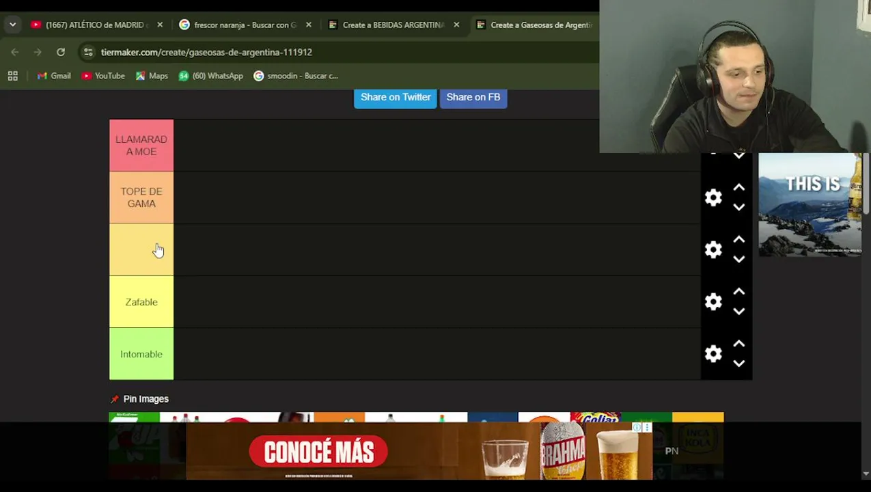The width and height of the screenshot is (871, 492).
Task: Move the unnamed yellow row down
Action: point(738,259)
